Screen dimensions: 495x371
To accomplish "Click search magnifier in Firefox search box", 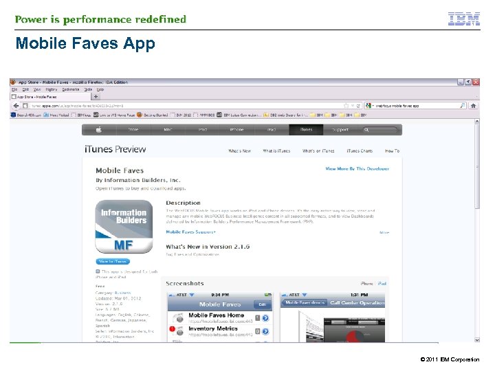I will 463,106.
